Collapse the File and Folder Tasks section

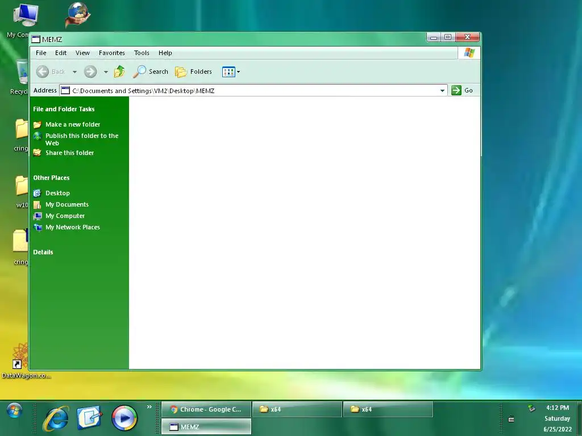pos(64,109)
